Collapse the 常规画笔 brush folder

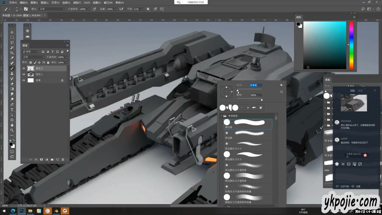221,116
